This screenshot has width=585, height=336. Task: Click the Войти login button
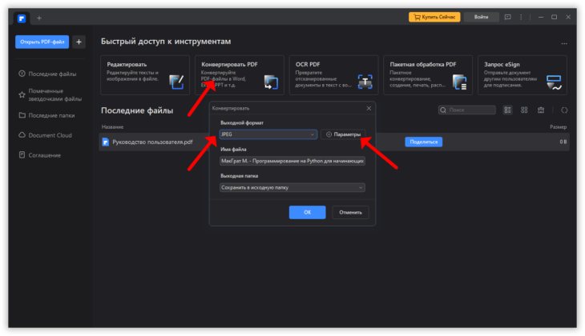coord(482,17)
